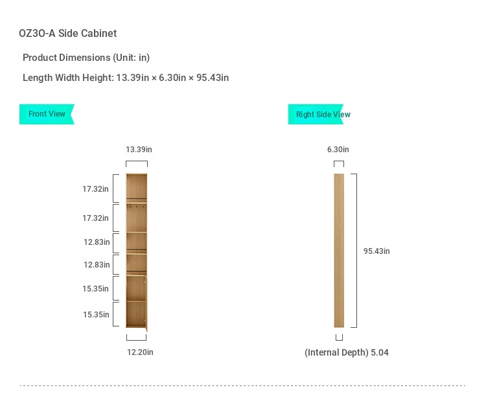Click the width bracket under 13.39in
Viewport: 486px width, 399px height.
[137, 163]
